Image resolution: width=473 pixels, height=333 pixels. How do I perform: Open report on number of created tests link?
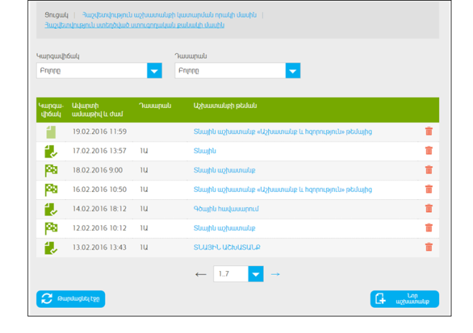[x=134, y=25]
